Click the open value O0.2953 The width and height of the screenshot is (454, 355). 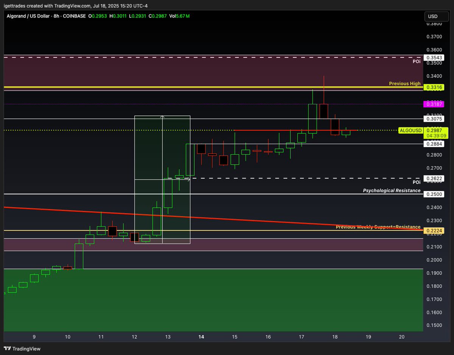[97, 16]
